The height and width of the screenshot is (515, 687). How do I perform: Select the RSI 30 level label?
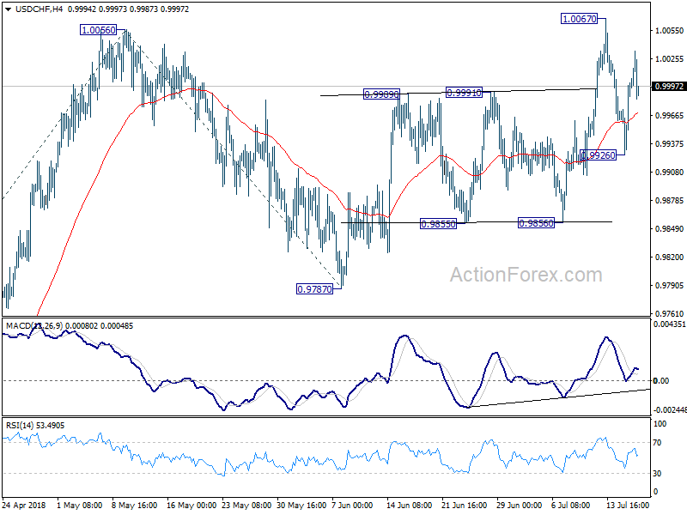point(657,474)
